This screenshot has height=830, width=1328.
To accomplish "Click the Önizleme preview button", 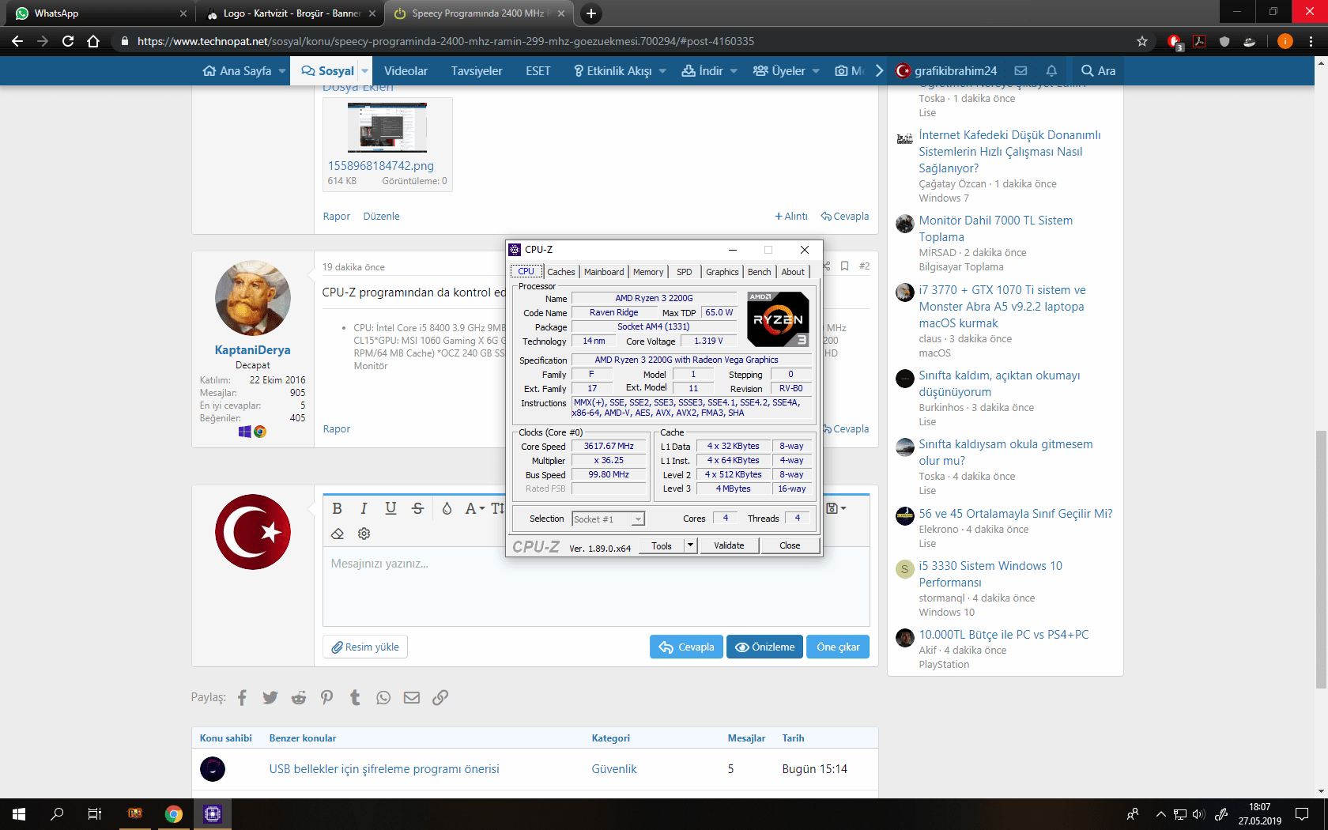I will pos(764,647).
